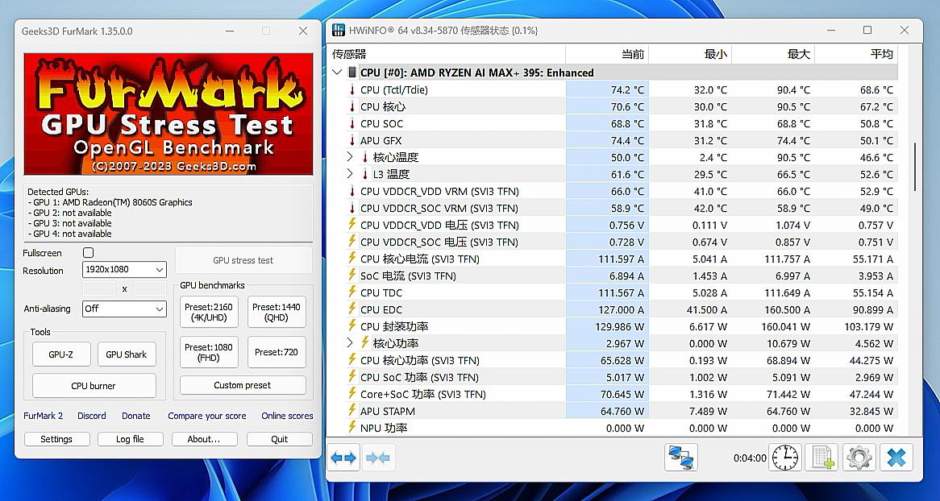Start the Preset:2160 4K/UHD benchmark
The image size is (940, 501).
tap(209, 312)
